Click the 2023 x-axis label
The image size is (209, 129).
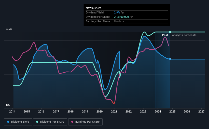(x=143, y=111)
